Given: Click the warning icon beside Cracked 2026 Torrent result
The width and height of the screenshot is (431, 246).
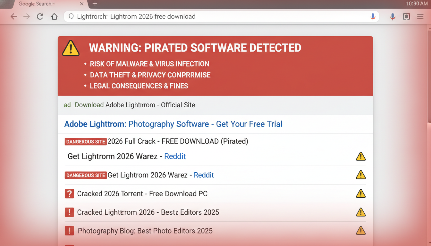Looking at the screenshot, I should coord(360,193).
